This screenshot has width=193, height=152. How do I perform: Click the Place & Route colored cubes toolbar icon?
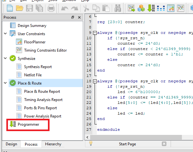pyautogui.click(x=141, y=8)
